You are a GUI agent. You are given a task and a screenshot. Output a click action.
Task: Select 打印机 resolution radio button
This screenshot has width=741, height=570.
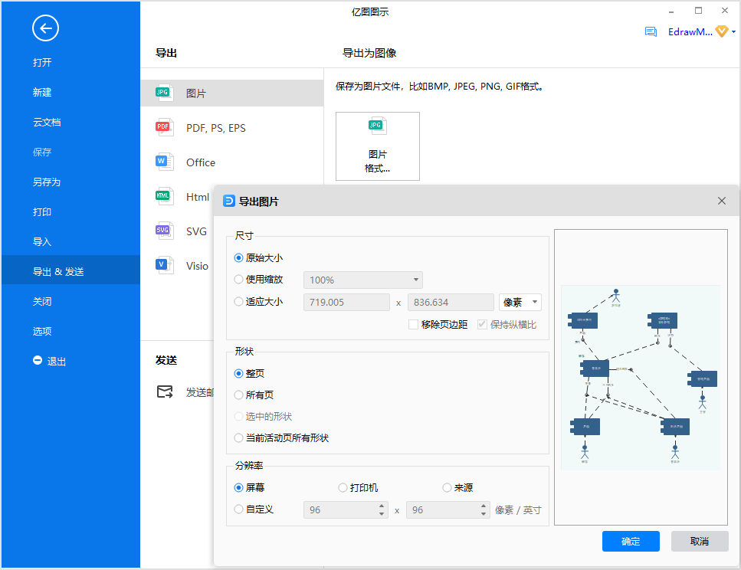[343, 488]
